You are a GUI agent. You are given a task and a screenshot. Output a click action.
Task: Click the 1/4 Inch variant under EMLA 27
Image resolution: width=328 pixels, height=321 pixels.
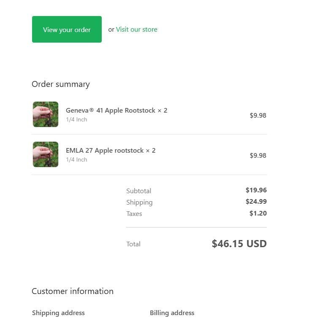pyautogui.click(x=76, y=160)
